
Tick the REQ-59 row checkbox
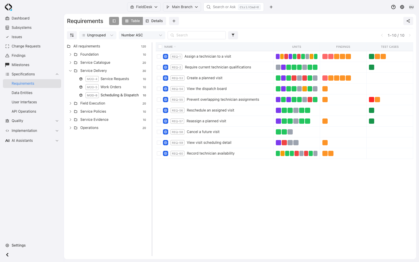pyautogui.click(x=159, y=143)
